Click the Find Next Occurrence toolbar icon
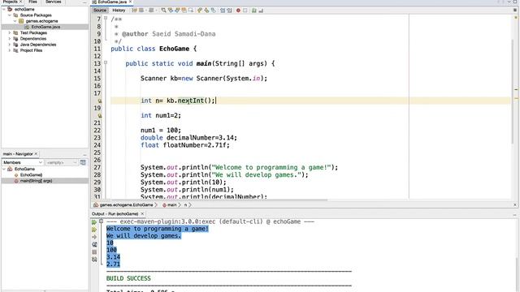 (177, 11)
